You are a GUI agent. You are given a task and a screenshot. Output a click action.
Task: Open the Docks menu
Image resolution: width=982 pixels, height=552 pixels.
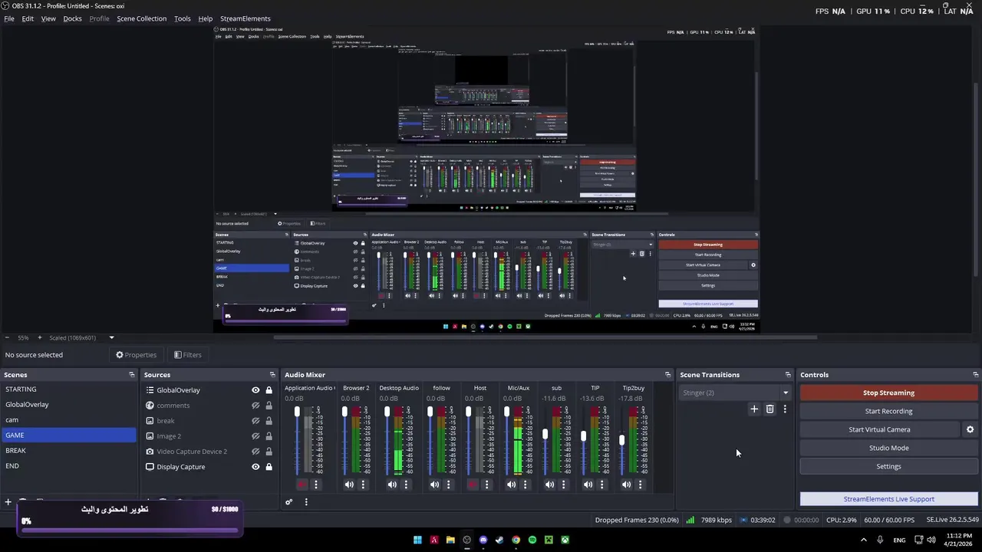(x=72, y=18)
